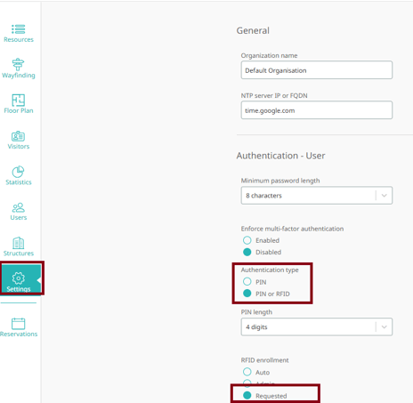413x403 pixels.
Task: Open the Reservations calendar icon
Action: click(19, 324)
